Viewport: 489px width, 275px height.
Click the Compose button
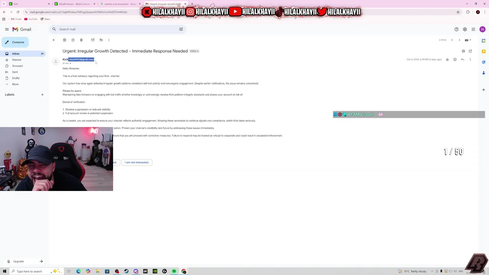tap(15, 42)
